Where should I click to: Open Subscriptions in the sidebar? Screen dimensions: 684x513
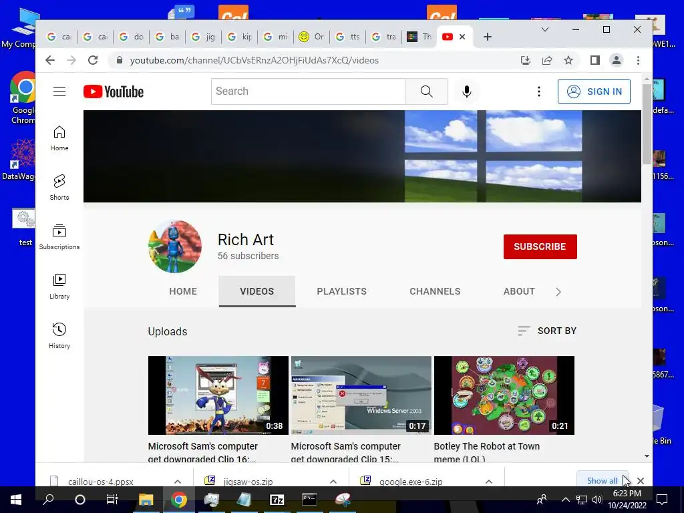59,237
